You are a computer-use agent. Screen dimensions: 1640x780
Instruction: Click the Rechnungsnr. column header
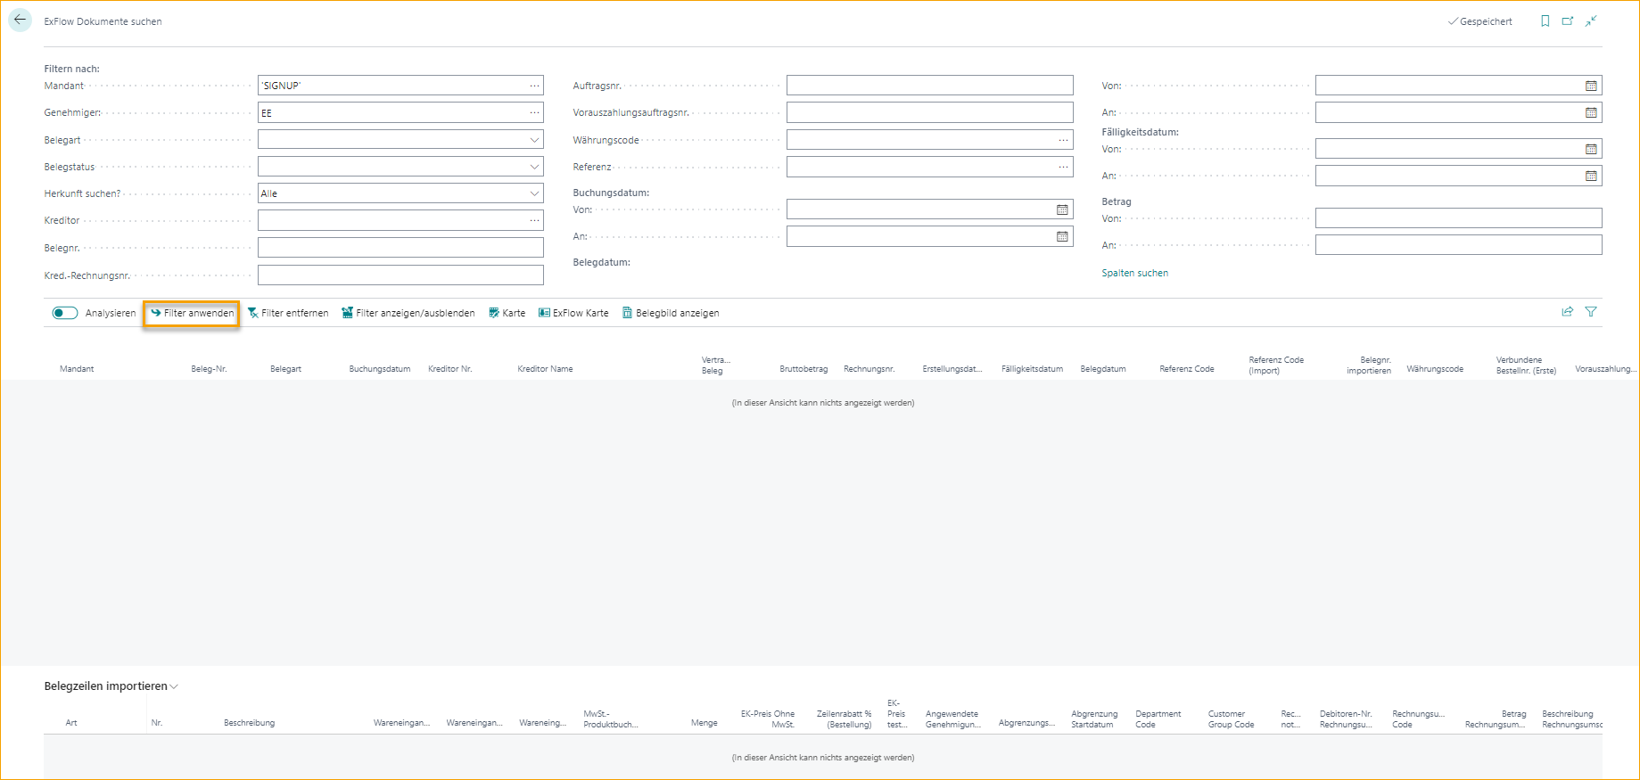pos(869,369)
